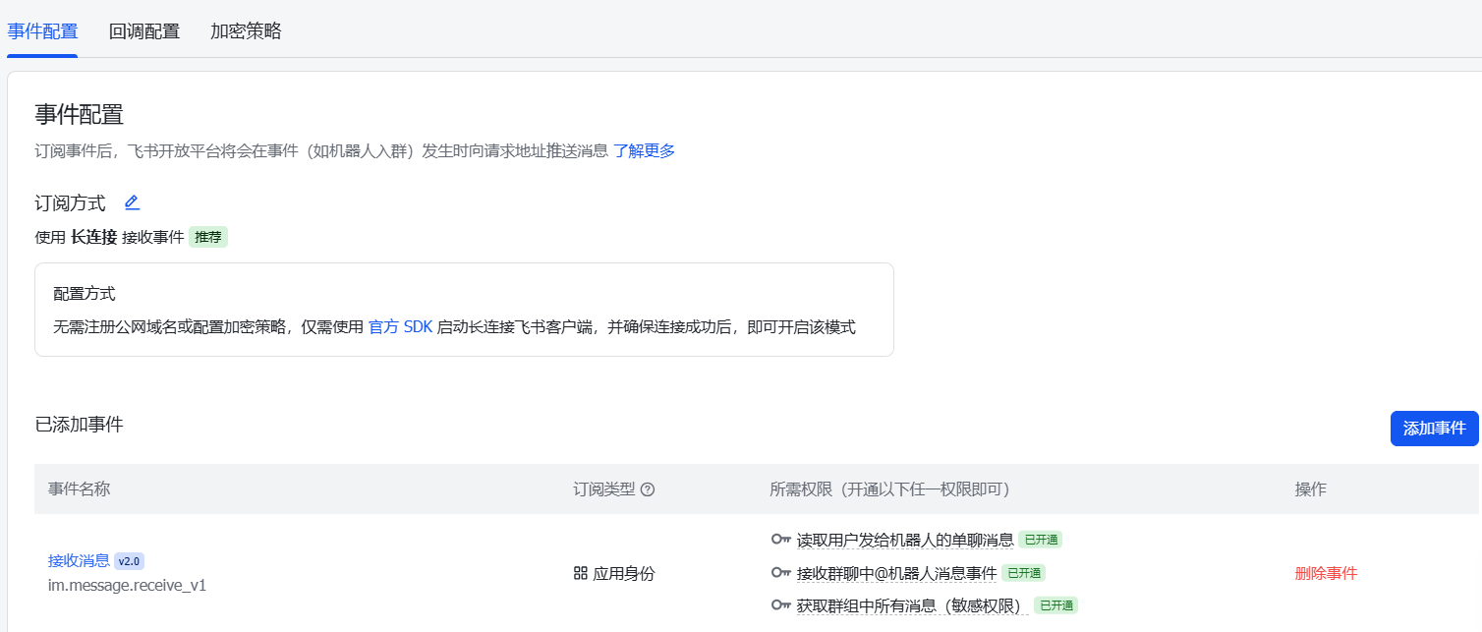
Task: Select the 事件配置 tab
Action: pyautogui.click(x=42, y=30)
